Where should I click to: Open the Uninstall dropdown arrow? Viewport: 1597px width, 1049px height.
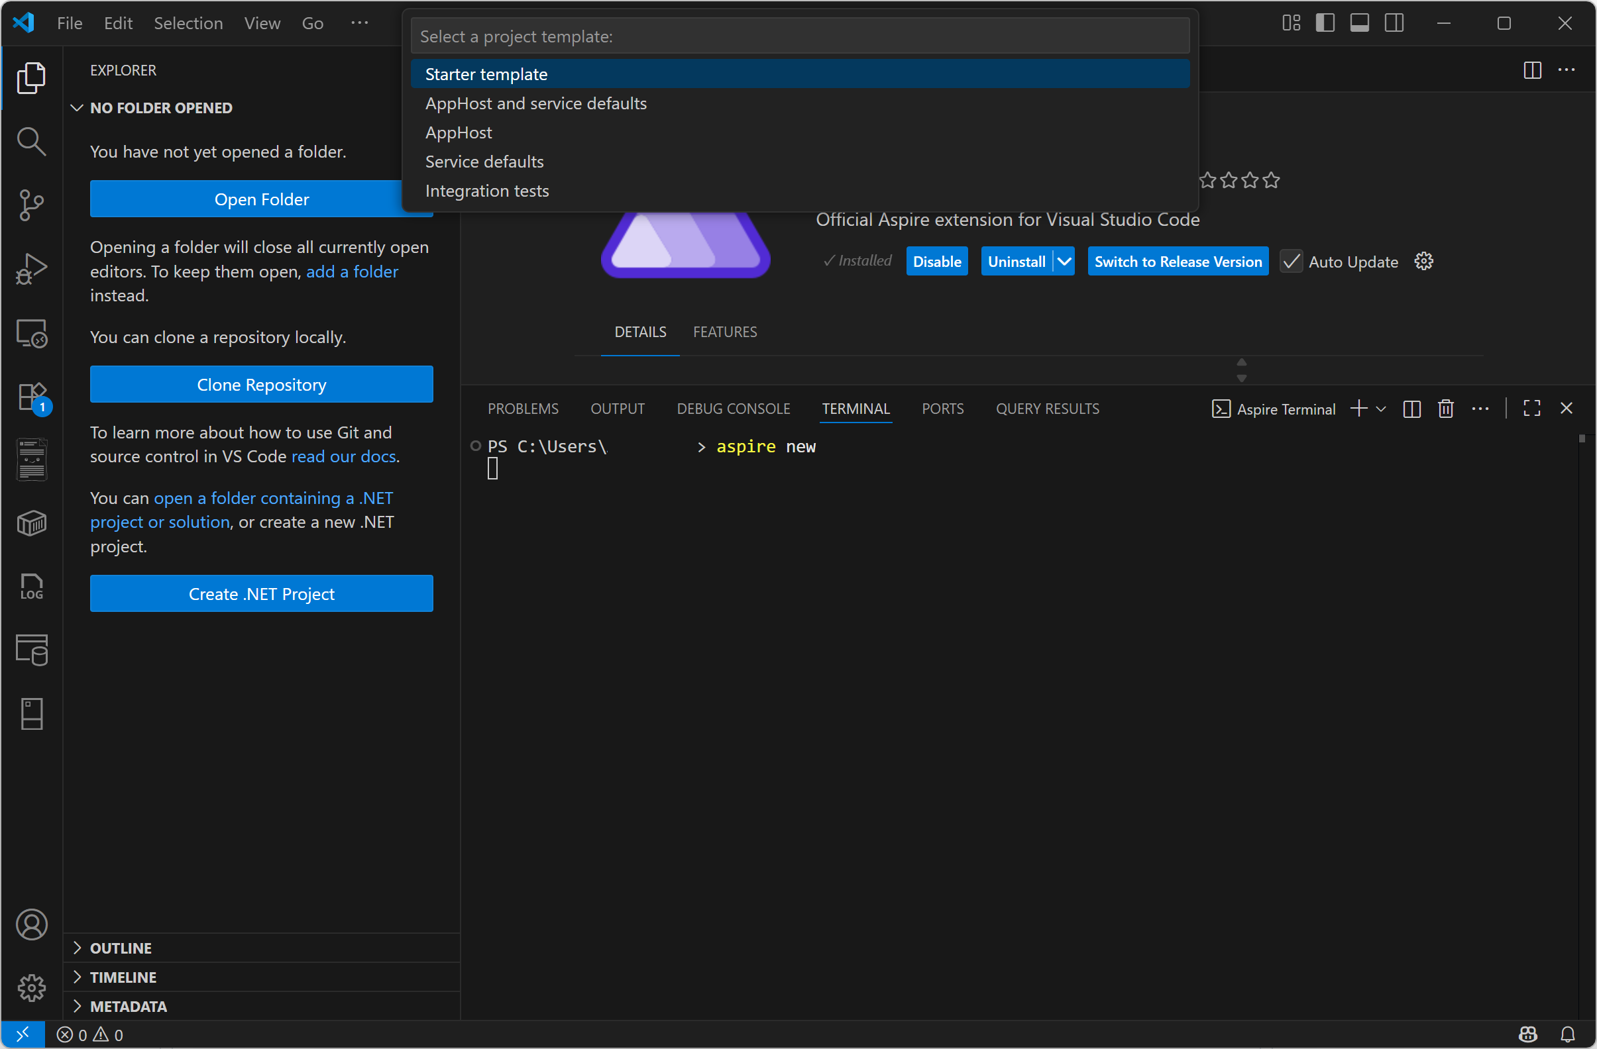point(1064,262)
